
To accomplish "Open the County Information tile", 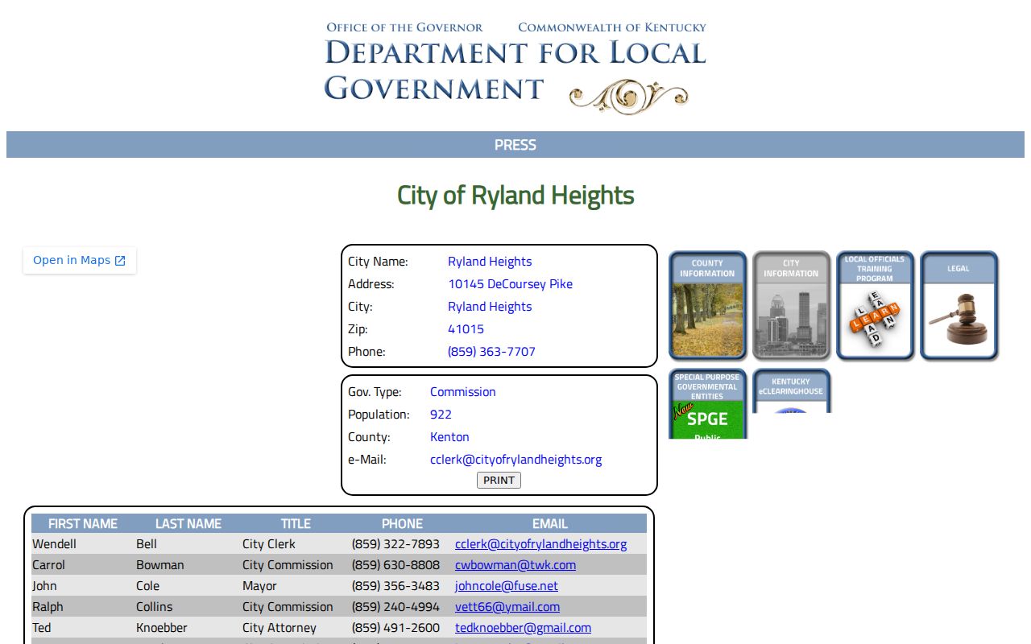I will coord(707,305).
